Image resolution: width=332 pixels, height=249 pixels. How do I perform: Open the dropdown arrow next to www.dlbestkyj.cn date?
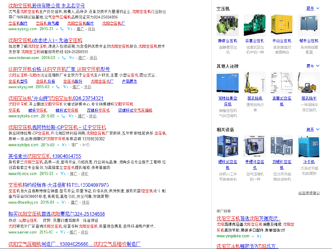point(58,203)
